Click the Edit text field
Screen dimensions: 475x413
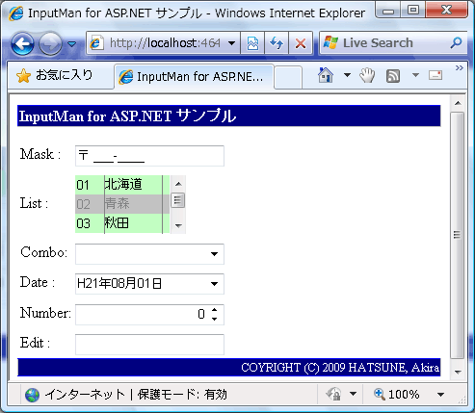tap(149, 345)
